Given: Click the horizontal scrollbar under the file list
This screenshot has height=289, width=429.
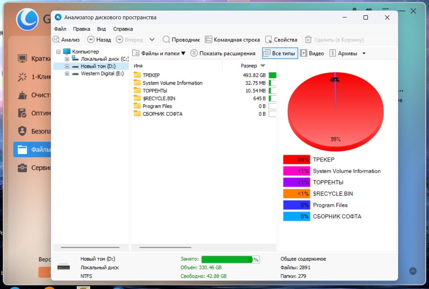Looking at the screenshot, I should click(165, 248).
